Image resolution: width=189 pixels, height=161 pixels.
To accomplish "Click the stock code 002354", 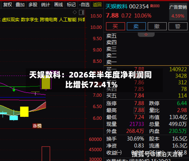I will [x=139, y=6].
